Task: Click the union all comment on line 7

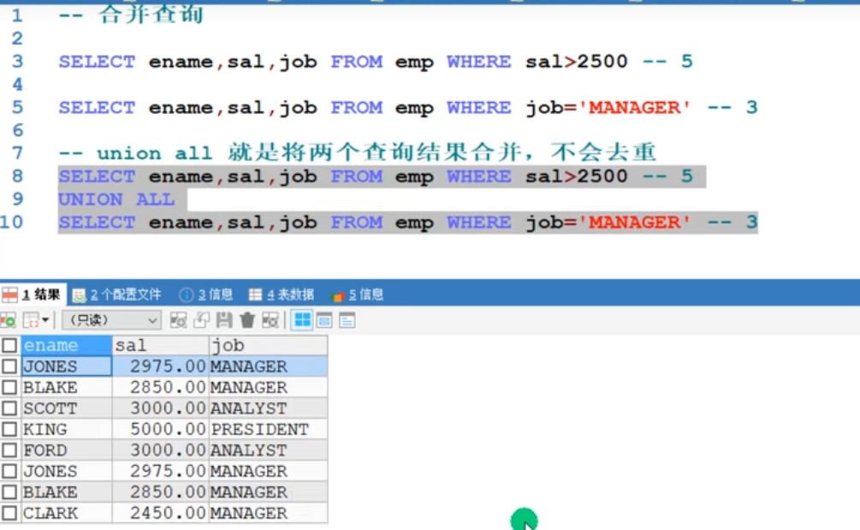Action: click(357, 152)
